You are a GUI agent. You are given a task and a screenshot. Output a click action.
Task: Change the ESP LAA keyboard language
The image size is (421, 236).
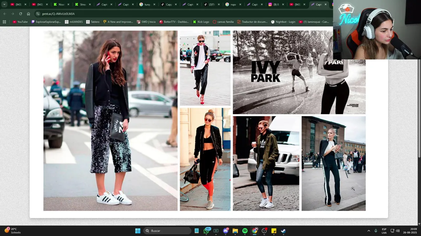coord(384,231)
